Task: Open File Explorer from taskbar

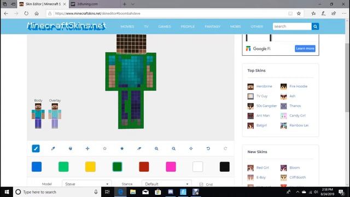Action: click(133, 192)
